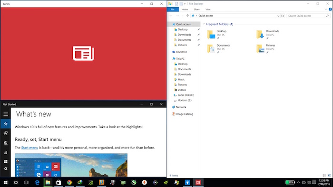
Task: Switch to large icons view in File Explorer status bar
Action: pos(329,175)
